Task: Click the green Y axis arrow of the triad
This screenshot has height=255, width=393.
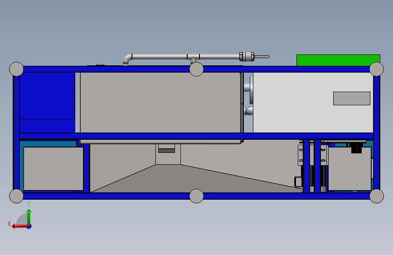Action: click(29, 217)
